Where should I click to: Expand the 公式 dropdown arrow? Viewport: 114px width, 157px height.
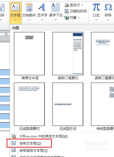96,20
